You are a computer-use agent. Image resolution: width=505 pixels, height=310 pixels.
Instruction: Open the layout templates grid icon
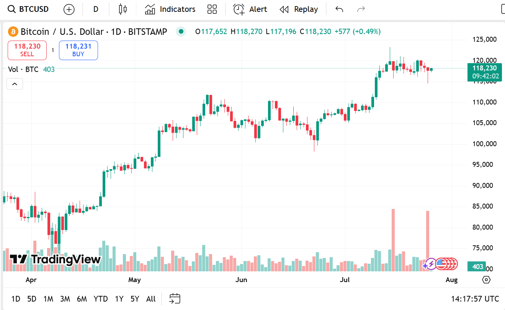pyautogui.click(x=212, y=9)
